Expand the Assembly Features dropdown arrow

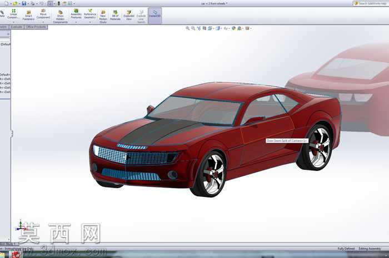[76, 22]
